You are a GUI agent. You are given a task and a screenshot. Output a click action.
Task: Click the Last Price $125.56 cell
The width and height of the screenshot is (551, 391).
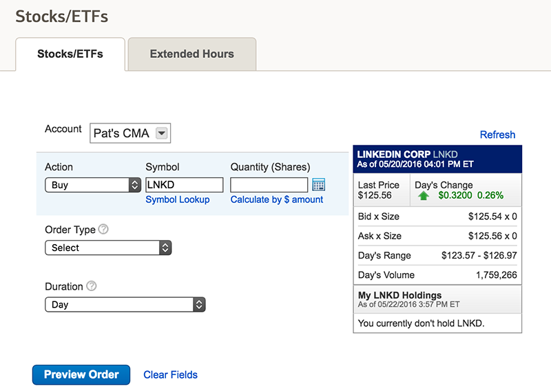[382, 190]
